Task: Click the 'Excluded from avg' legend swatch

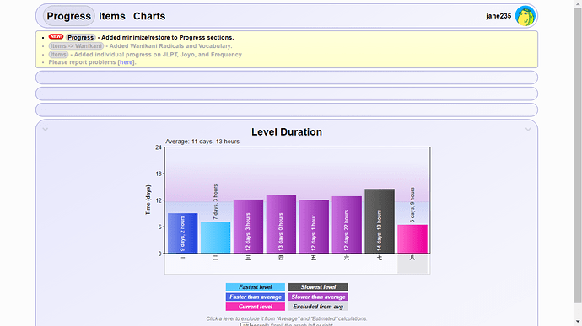Action: click(318, 307)
